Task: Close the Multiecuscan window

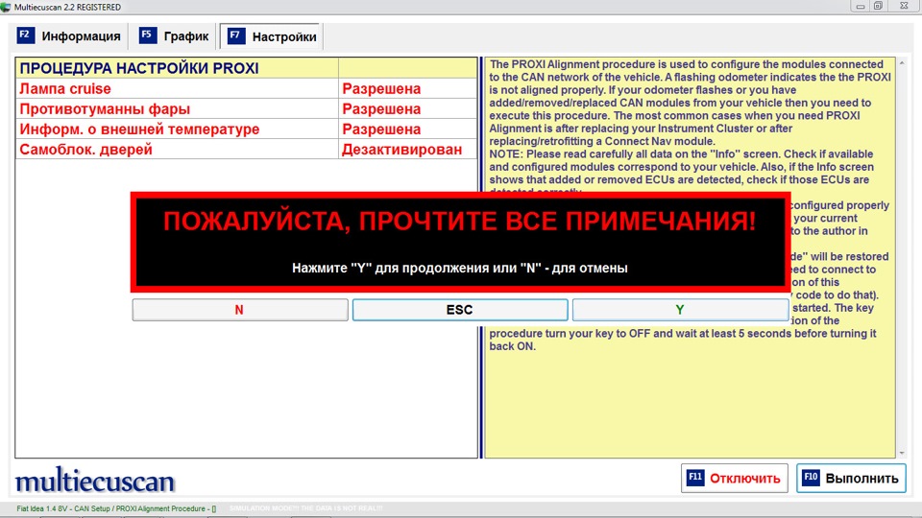Action: [x=905, y=6]
